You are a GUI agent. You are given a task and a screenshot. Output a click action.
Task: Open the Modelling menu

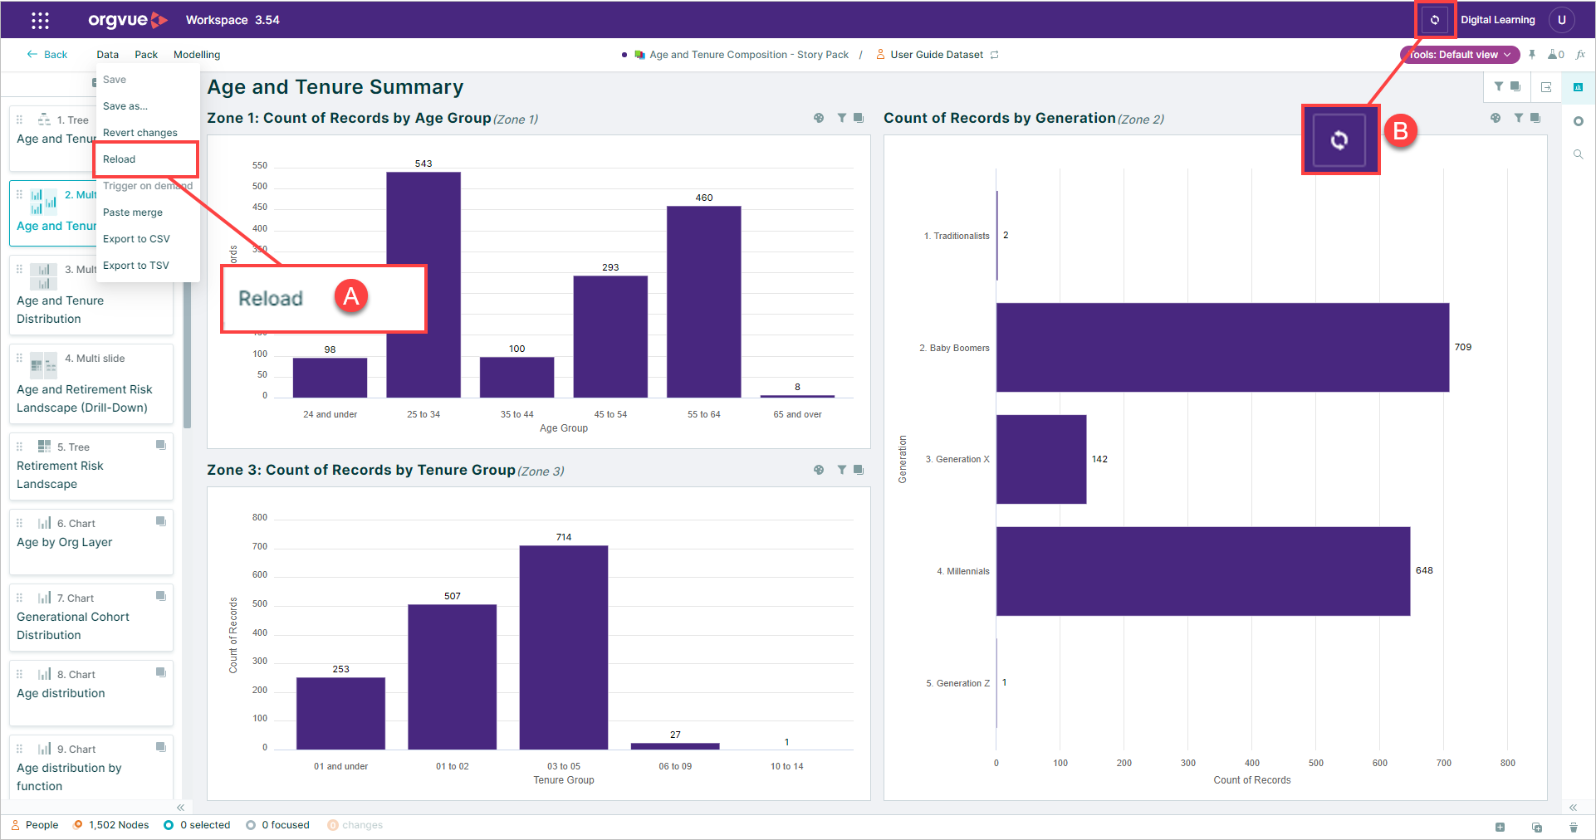pyautogui.click(x=197, y=55)
